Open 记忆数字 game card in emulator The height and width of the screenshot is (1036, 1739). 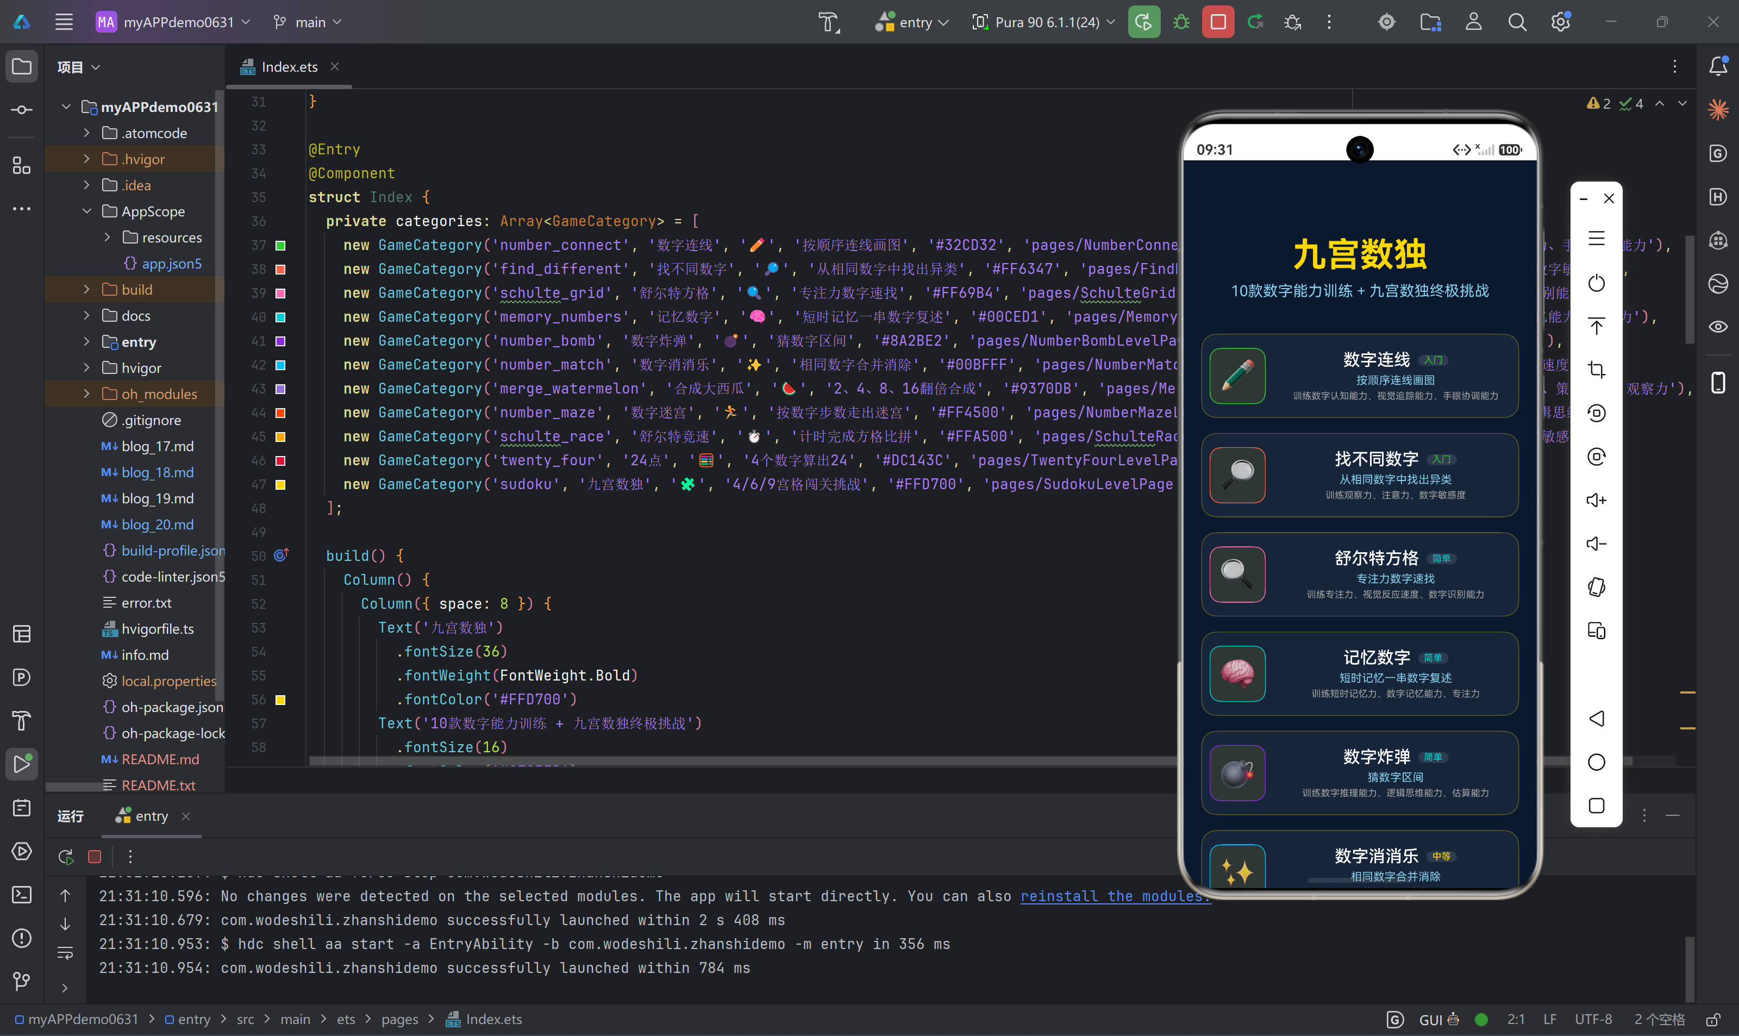[x=1359, y=673]
